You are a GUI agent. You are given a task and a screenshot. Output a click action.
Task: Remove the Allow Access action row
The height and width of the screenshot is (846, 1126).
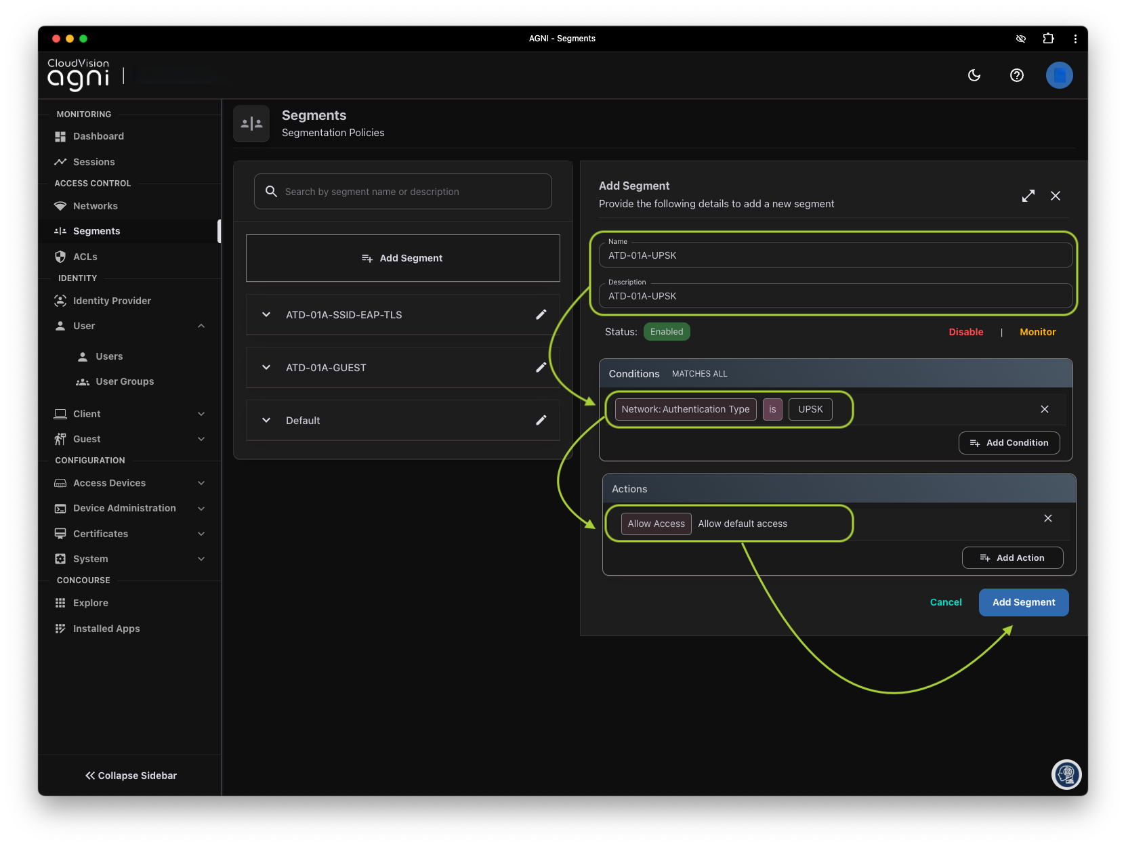[1047, 518]
